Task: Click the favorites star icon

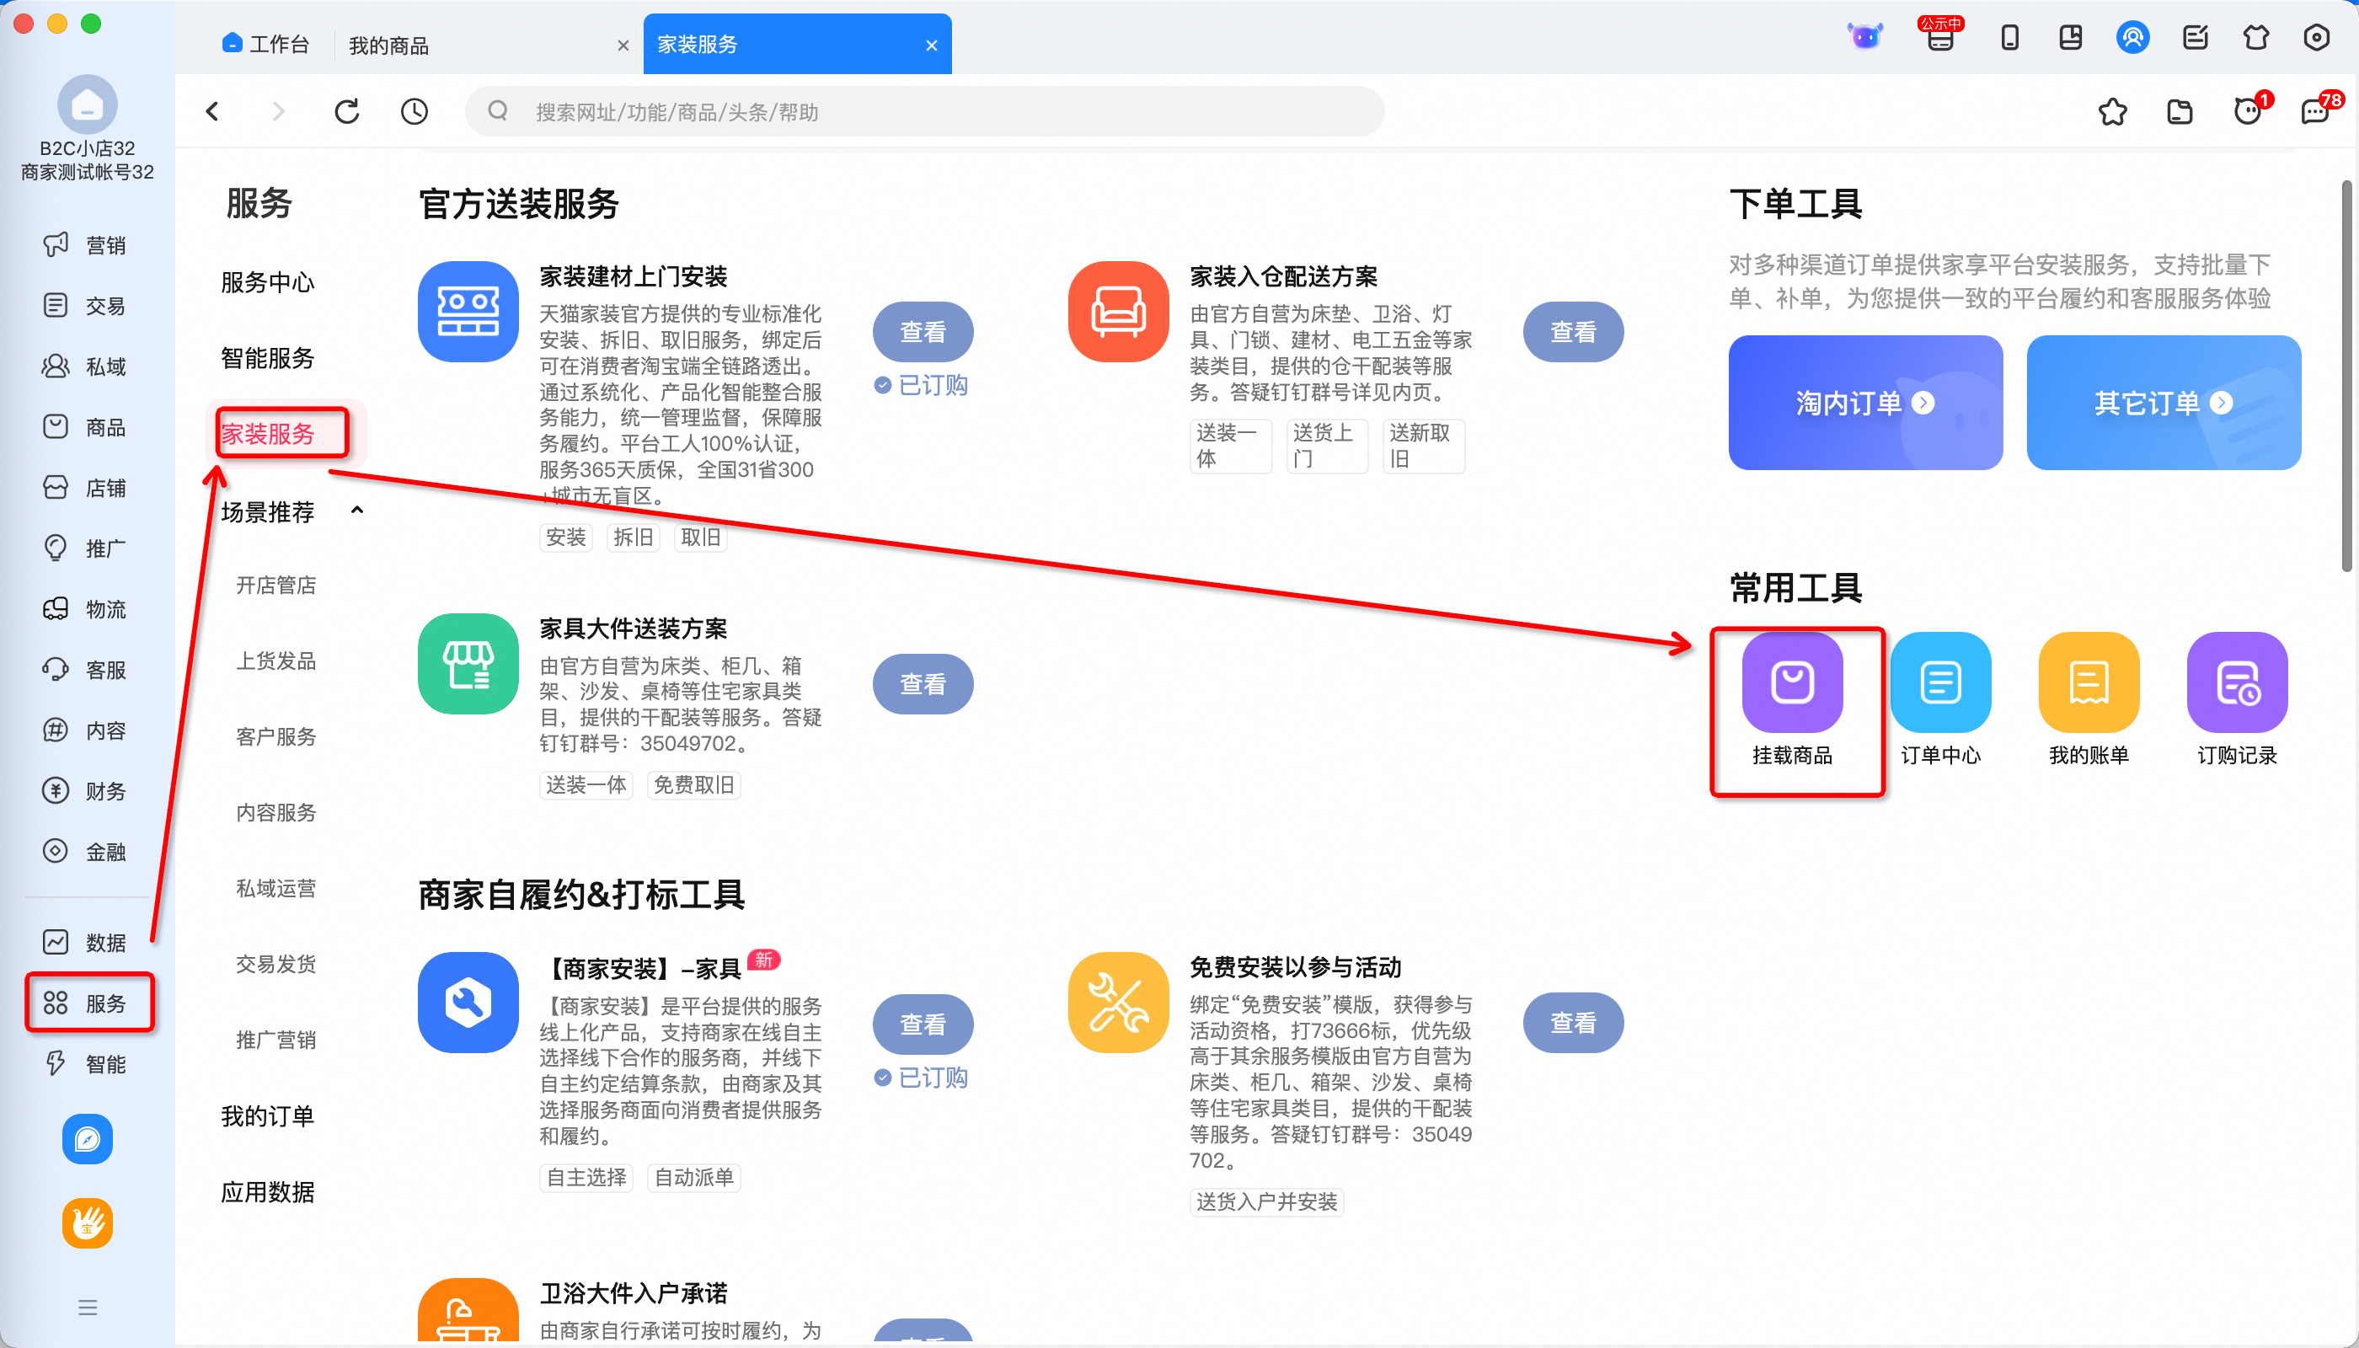Action: (x=2112, y=112)
